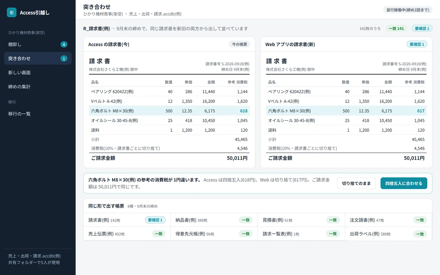Open 締めの集計 sidebar item
This screenshot has height=275, width=440.
(38, 87)
